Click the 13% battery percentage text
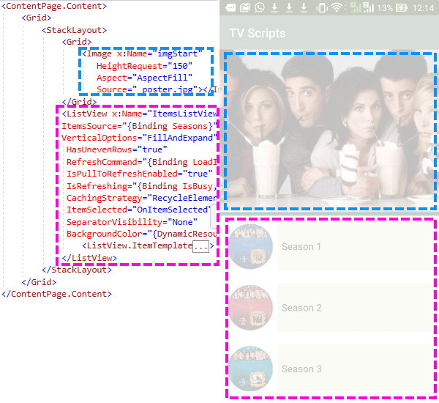Image resolution: width=439 pixels, height=403 pixels. pyautogui.click(x=385, y=8)
